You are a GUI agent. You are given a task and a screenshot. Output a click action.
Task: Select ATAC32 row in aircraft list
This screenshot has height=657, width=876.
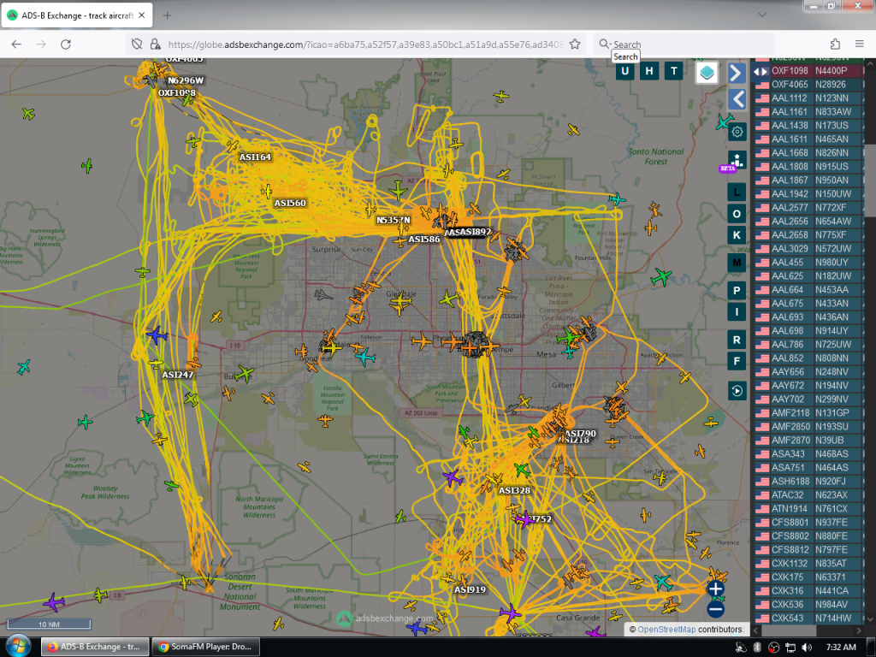(808, 495)
